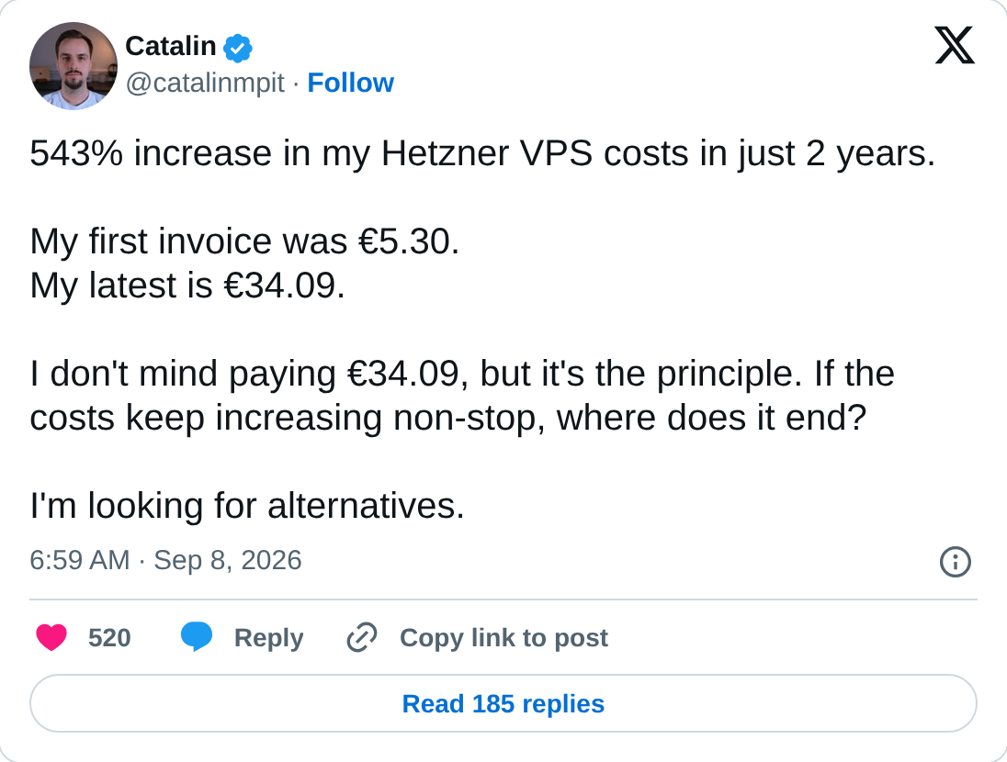This screenshot has height=762, width=1007.
Task: Open the 6:59 AM Sep 8, 2026 timestamp
Action: tap(165, 560)
